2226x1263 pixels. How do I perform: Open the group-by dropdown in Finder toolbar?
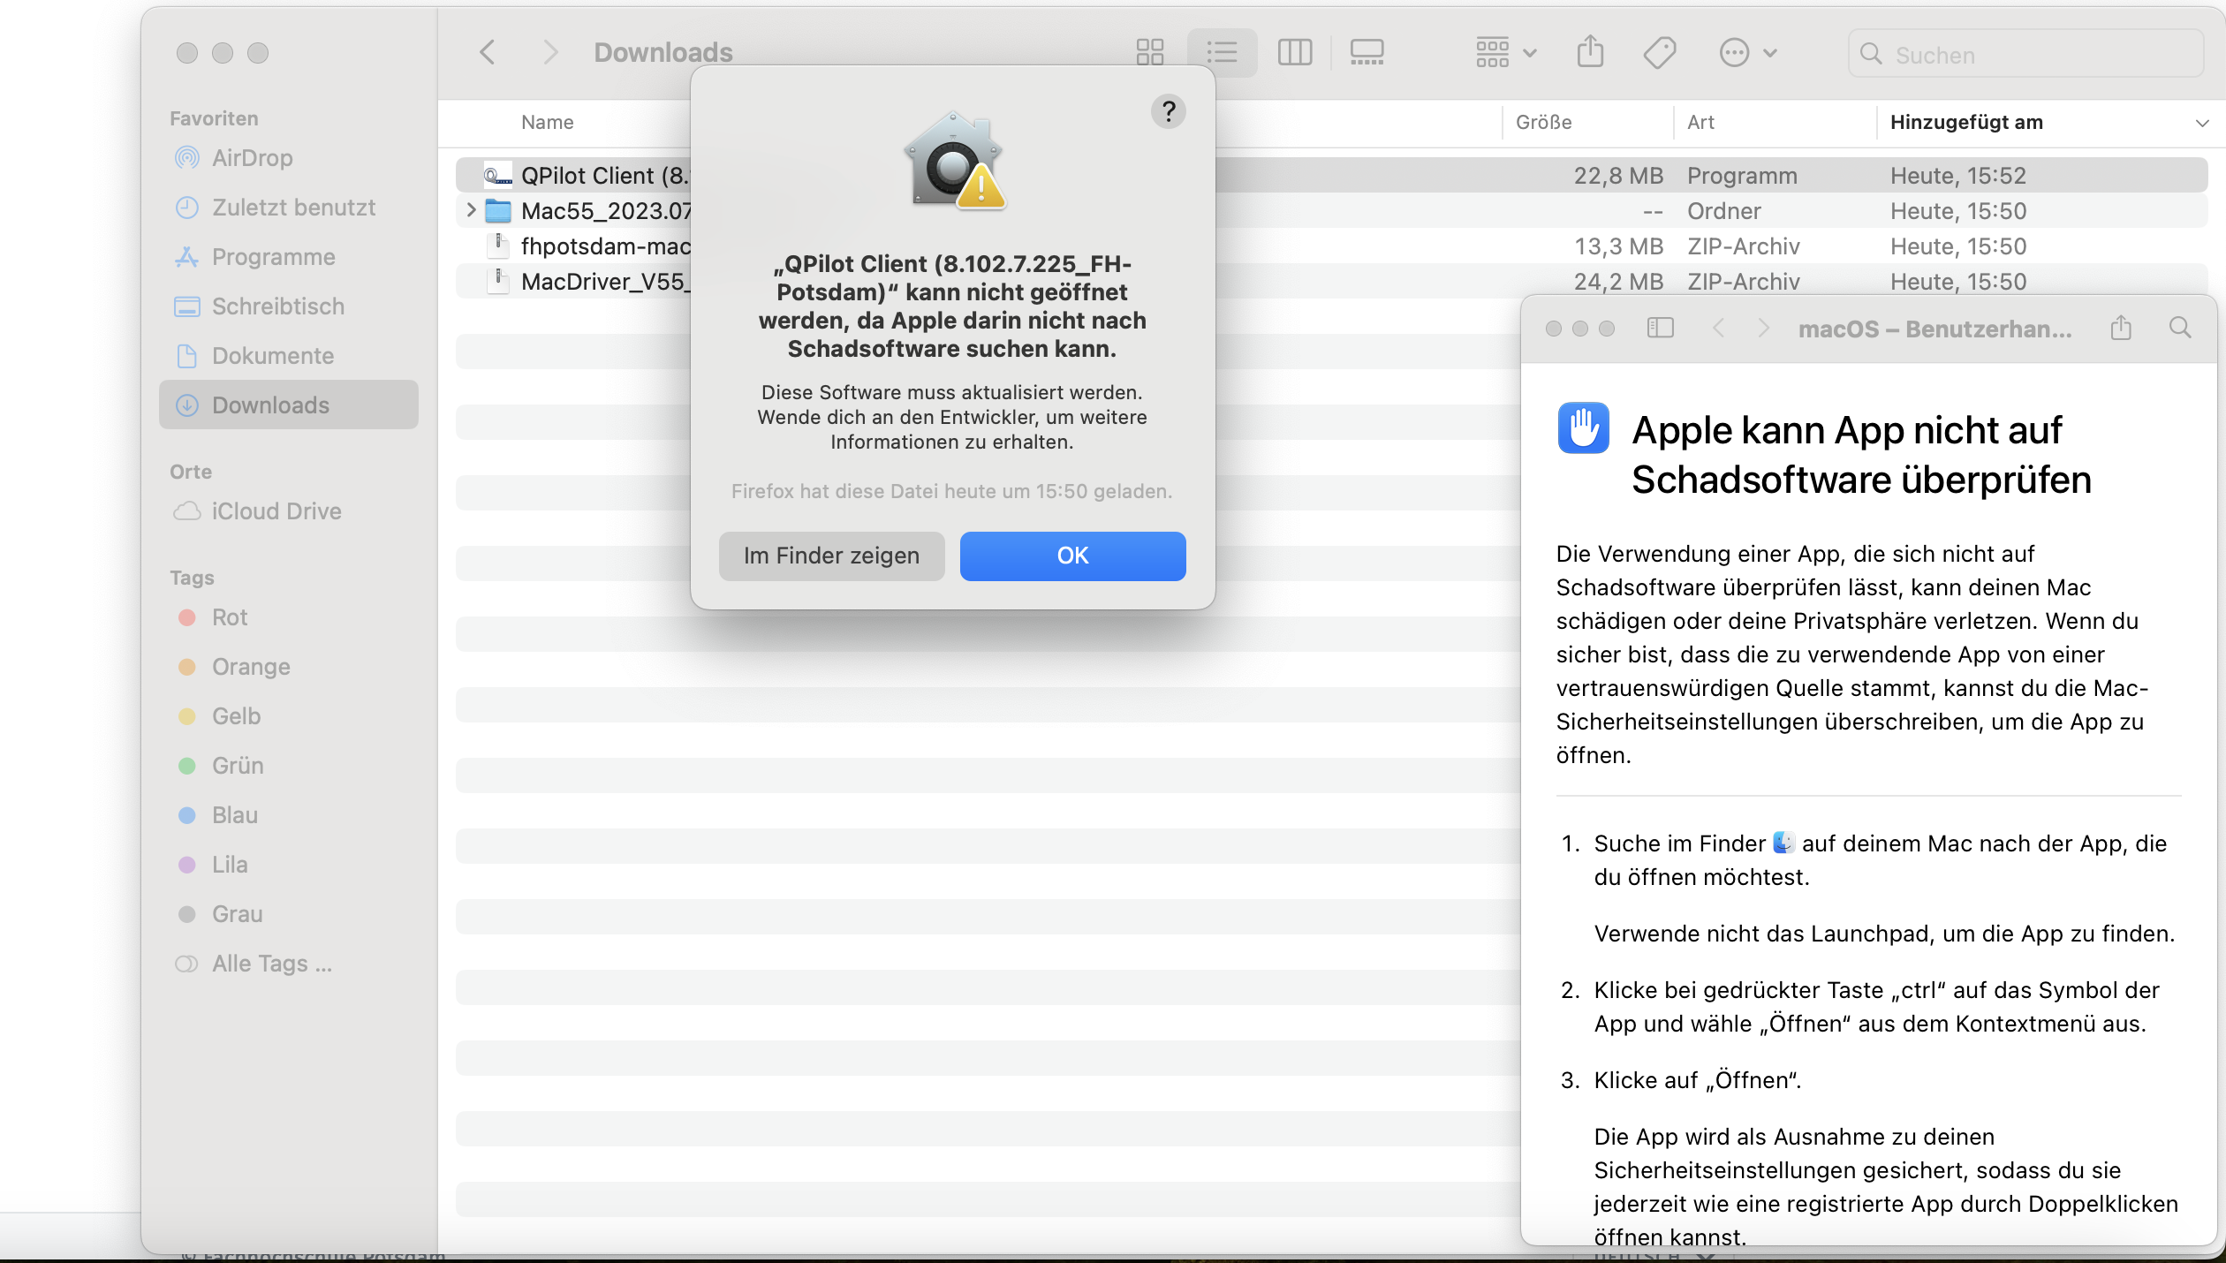[x=1507, y=53]
